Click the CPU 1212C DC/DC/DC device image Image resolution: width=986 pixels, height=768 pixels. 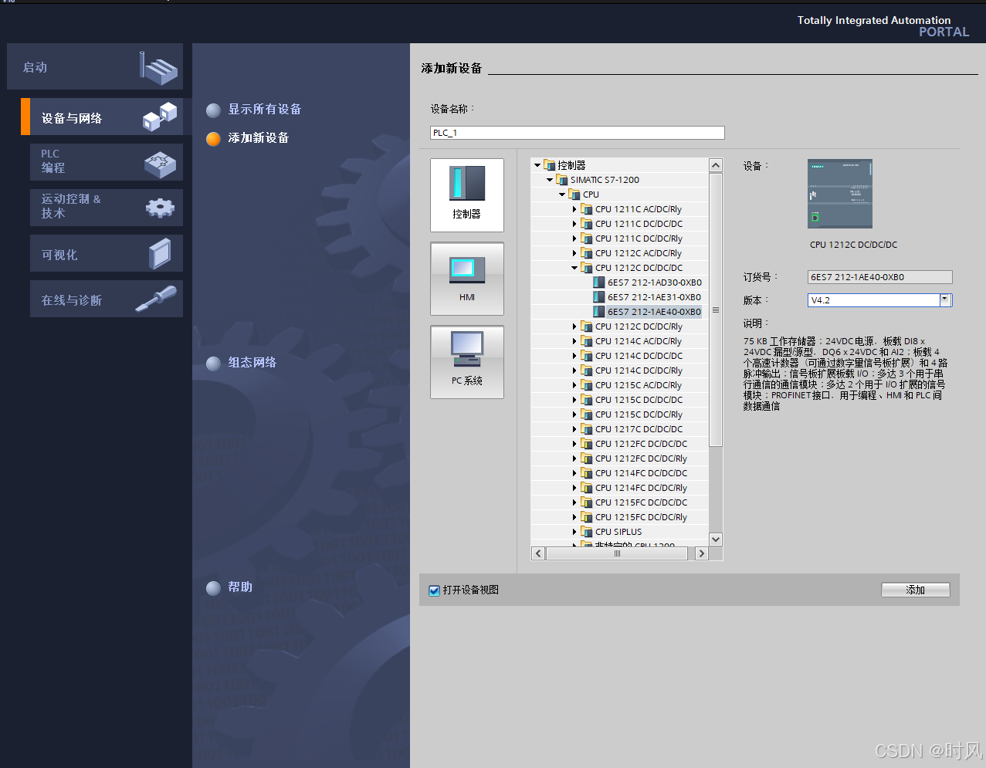[x=840, y=194]
